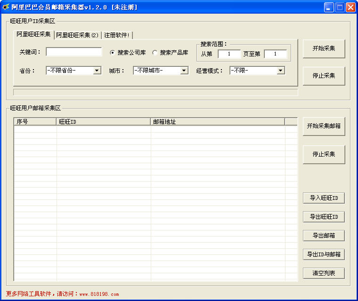The width and height of the screenshot is (358, 301).
Task: Click the 邮箱地址 column header
Action: (x=218, y=122)
